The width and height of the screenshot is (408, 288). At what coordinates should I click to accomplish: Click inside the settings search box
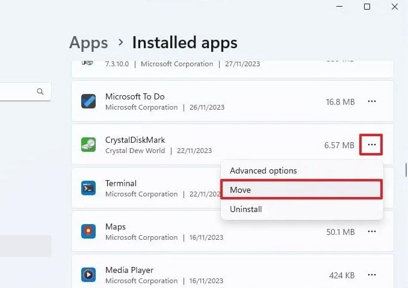coord(18,92)
